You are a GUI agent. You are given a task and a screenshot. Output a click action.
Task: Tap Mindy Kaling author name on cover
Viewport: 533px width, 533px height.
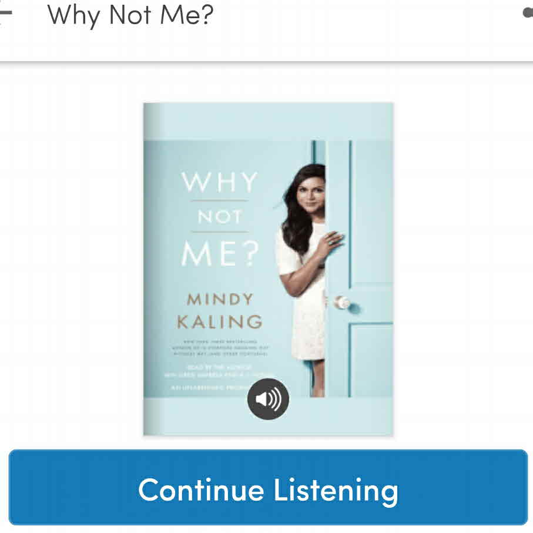point(220,311)
